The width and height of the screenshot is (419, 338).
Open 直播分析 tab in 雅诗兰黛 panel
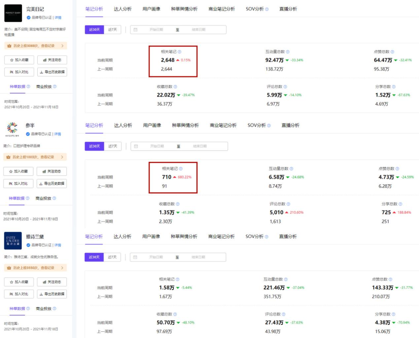click(288, 236)
